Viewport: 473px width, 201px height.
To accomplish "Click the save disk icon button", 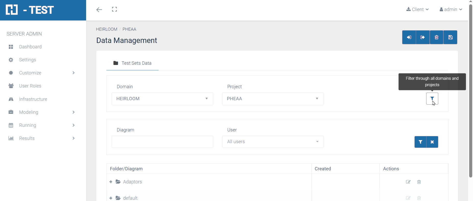I will coord(450,37).
